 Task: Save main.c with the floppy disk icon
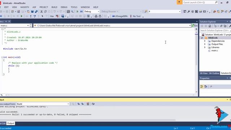tap(32, 12)
